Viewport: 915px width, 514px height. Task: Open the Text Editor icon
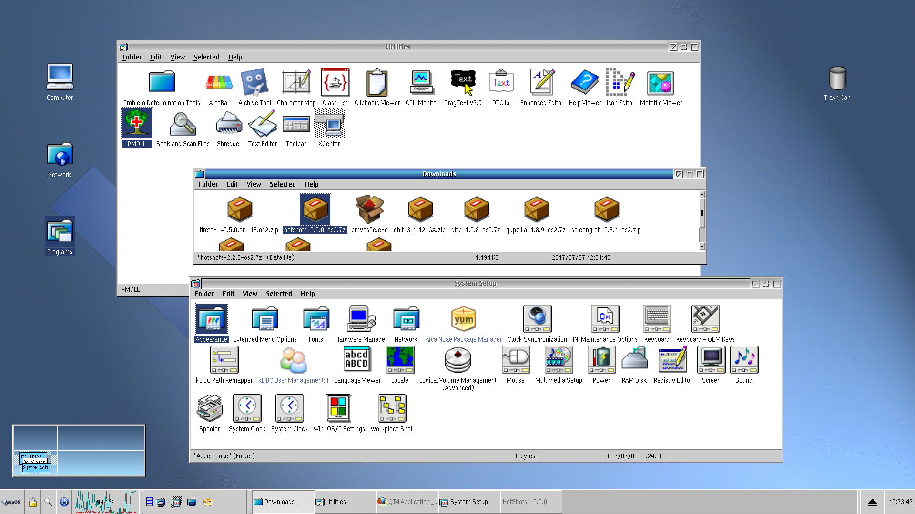[262, 124]
